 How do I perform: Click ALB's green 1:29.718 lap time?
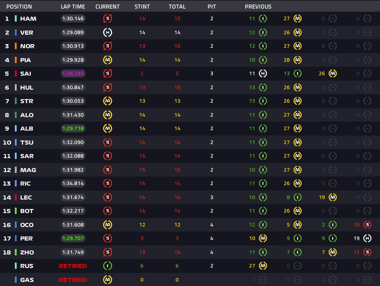coord(73,128)
